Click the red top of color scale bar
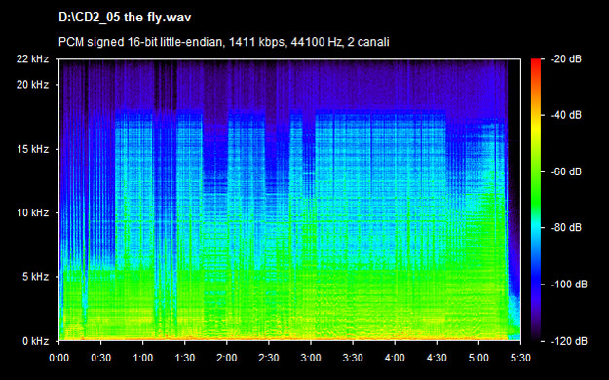Viewport: 609px width, 380px height. (536, 64)
